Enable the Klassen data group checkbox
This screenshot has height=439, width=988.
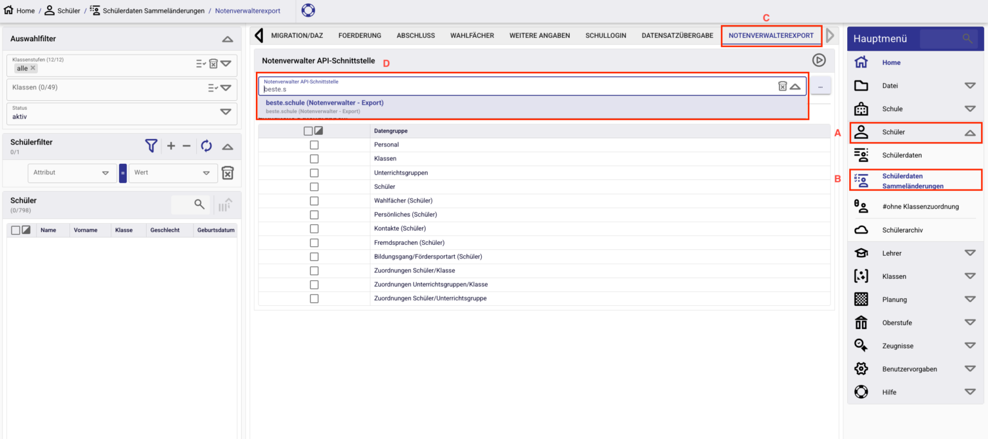pyautogui.click(x=314, y=159)
